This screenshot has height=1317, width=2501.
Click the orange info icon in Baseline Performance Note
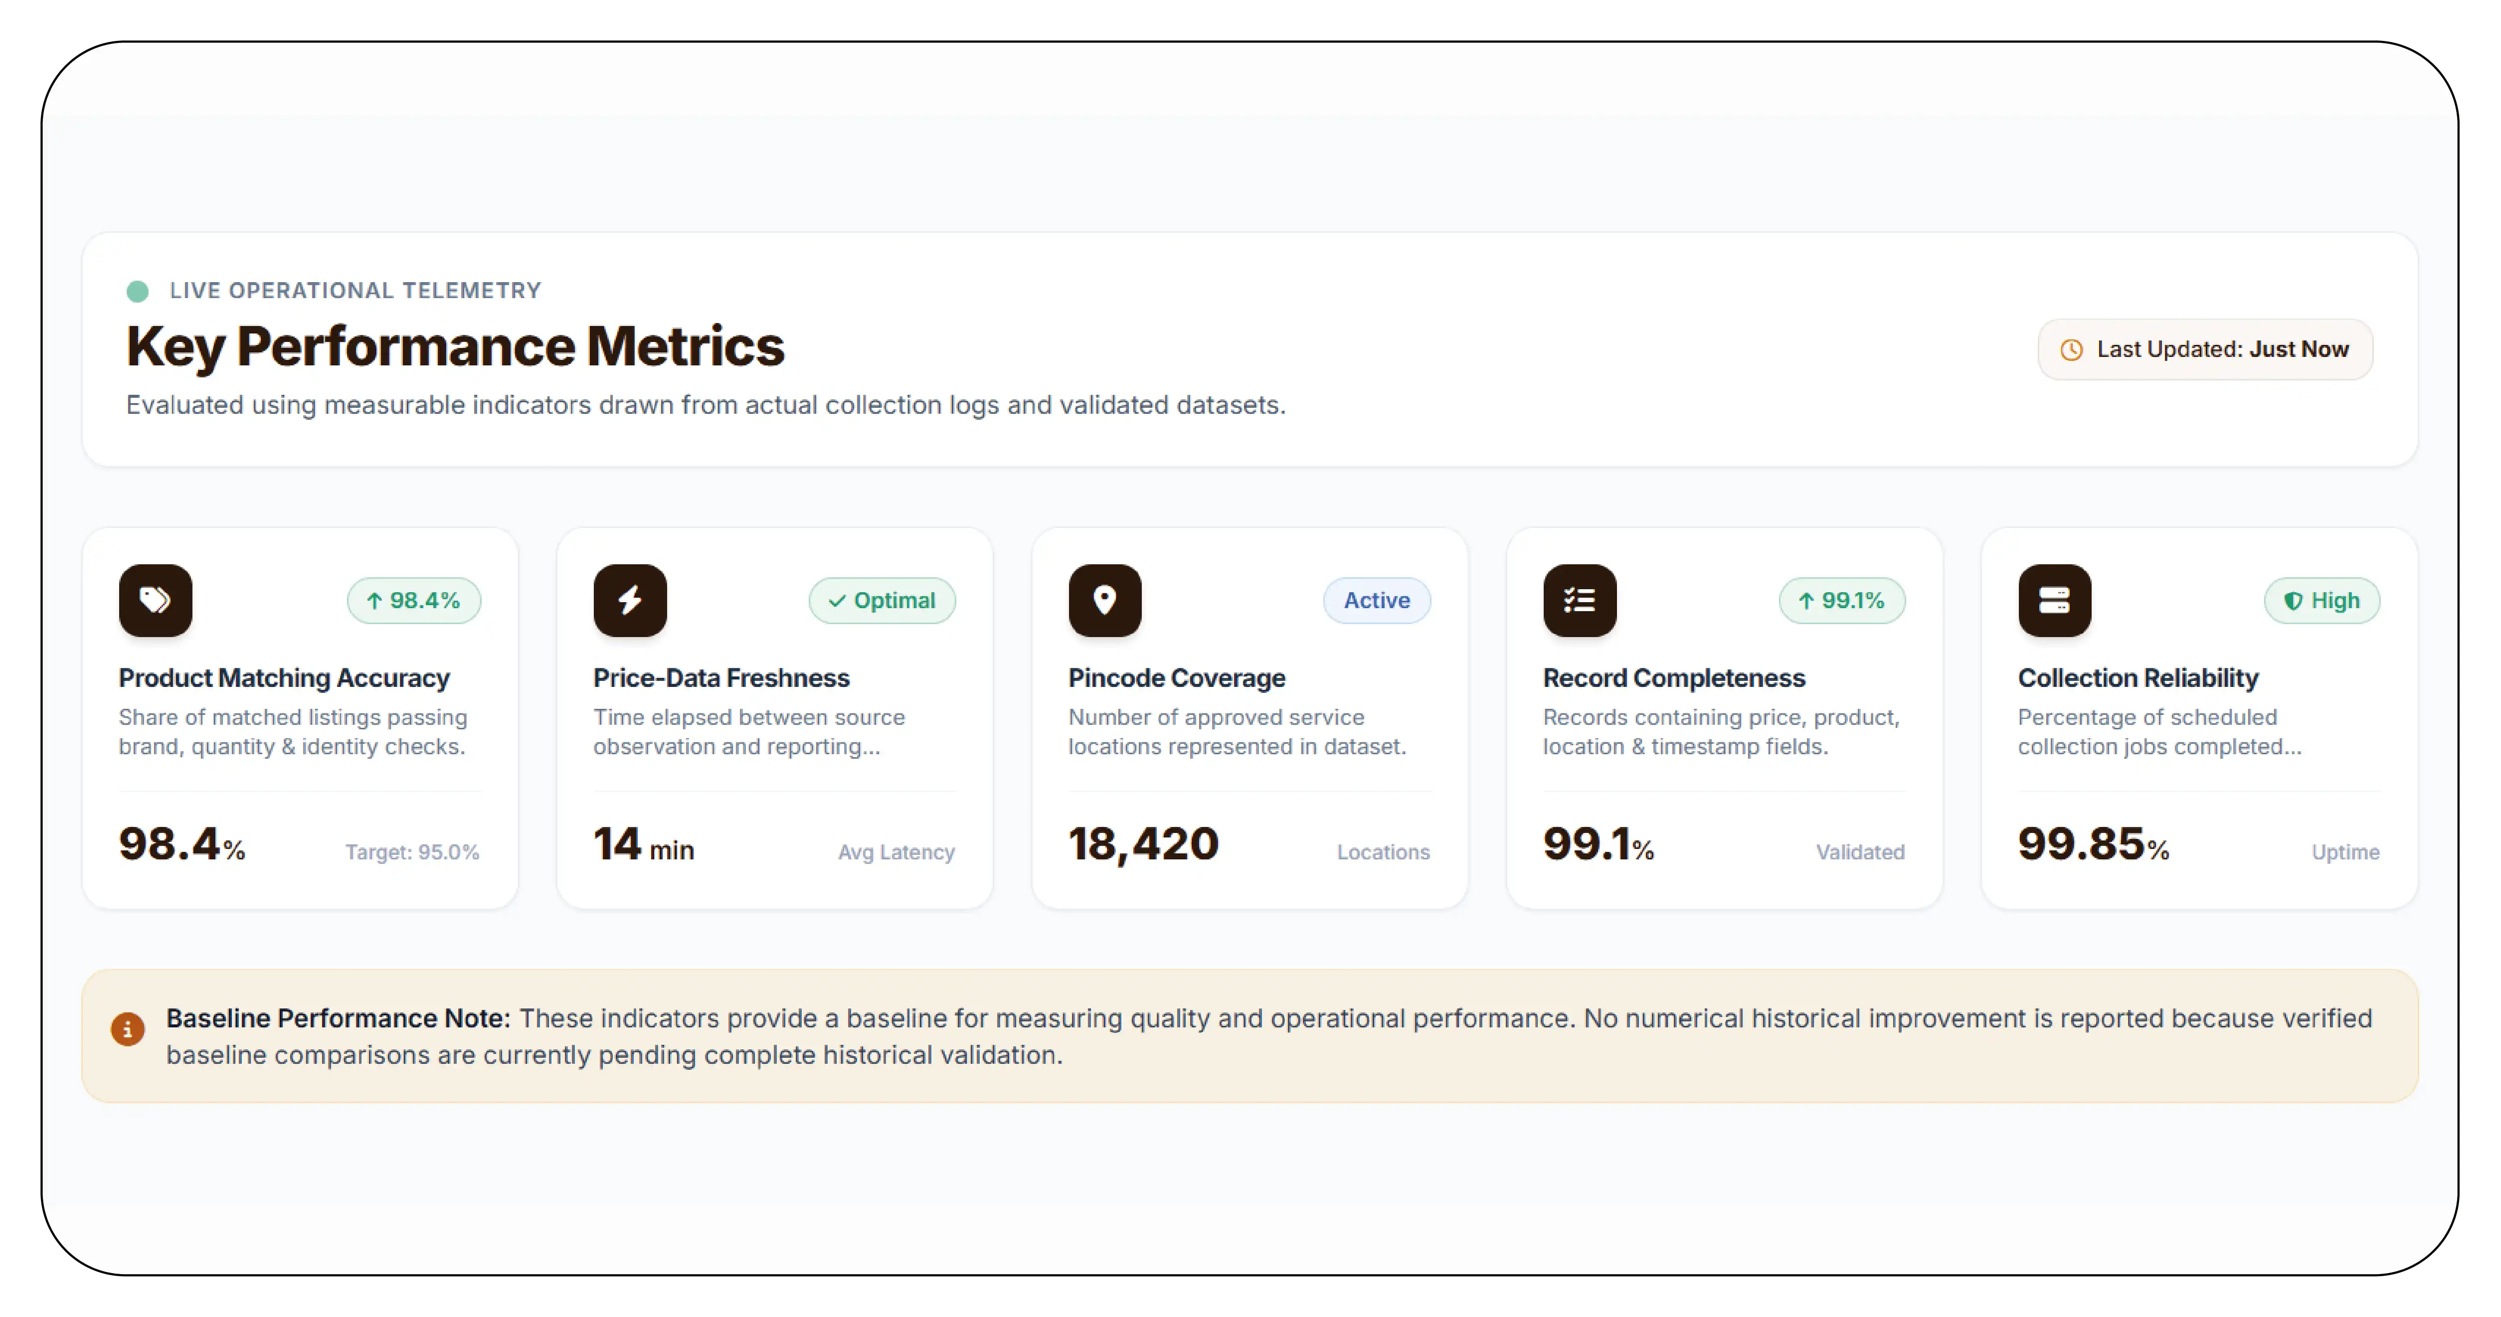pos(127,1029)
